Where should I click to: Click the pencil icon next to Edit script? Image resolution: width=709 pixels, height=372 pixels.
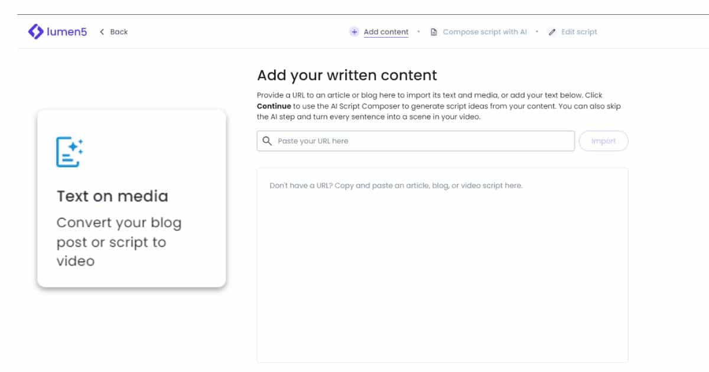pyautogui.click(x=552, y=32)
